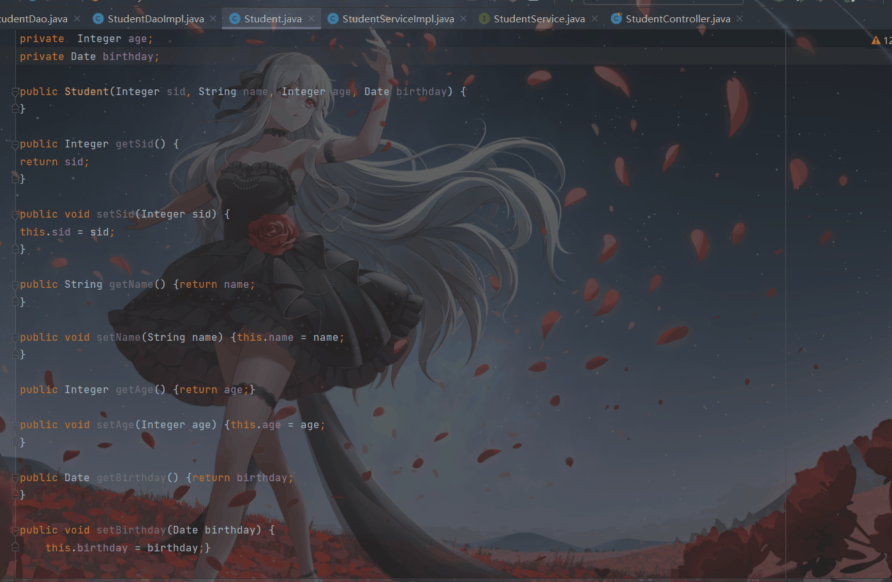Click the warnings triangle showing 12 inspections
This screenshot has height=582, width=892.
(875, 40)
